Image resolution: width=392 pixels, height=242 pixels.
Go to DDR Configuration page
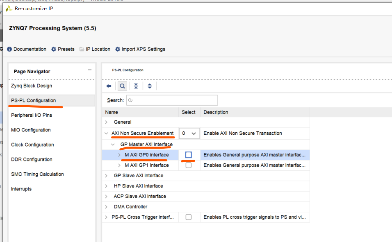32,160
